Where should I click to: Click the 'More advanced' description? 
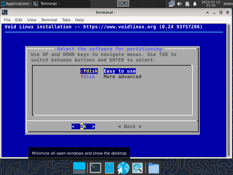pyautogui.click(x=122, y=76)
